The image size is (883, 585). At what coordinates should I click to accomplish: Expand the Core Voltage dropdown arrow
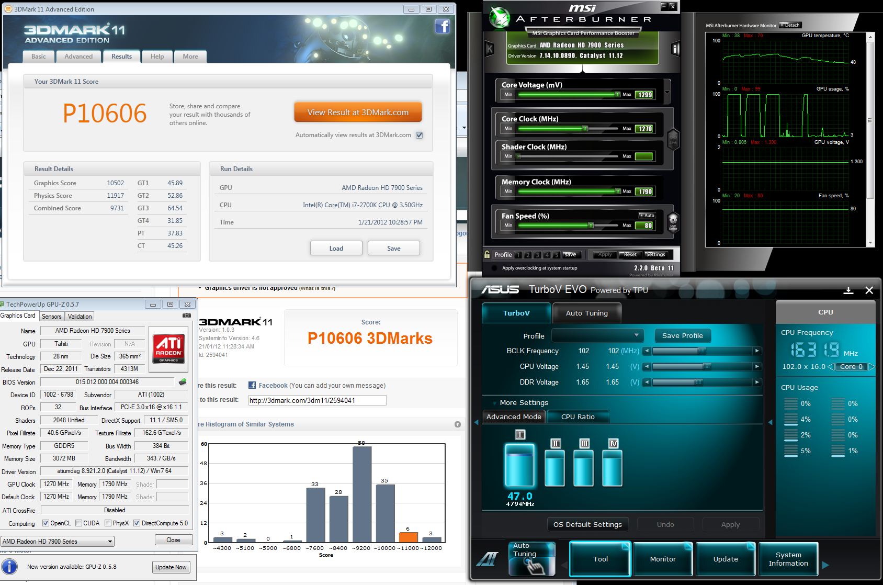pos(667,93)
